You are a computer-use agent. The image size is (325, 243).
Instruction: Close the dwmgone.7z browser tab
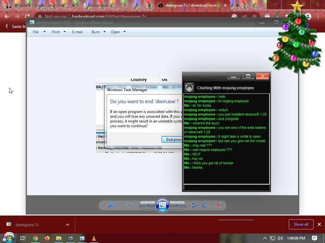point(226,6)
